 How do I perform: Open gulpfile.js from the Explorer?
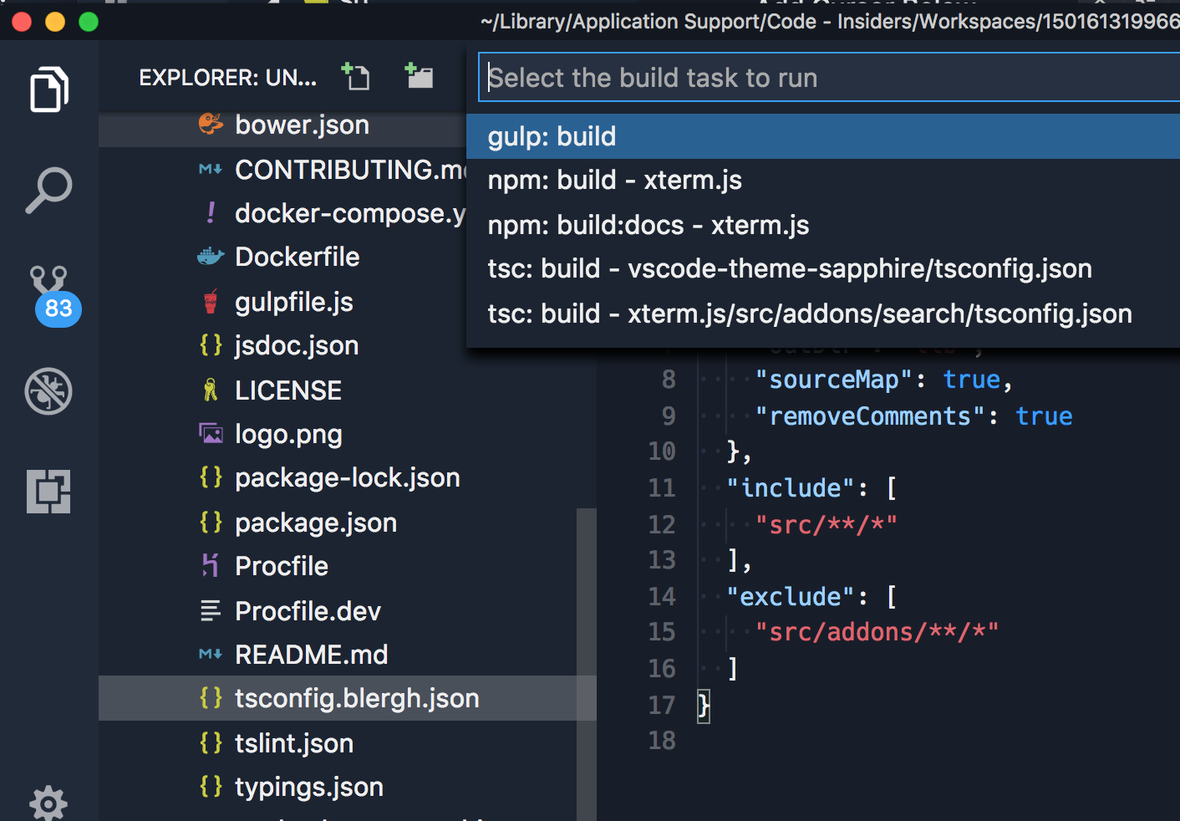click(294, 302)
